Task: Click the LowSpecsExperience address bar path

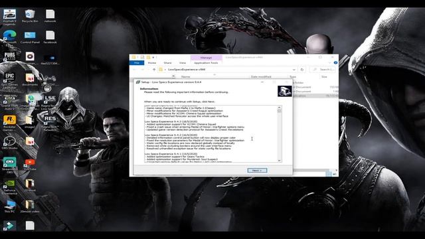Action: point(187,70)
